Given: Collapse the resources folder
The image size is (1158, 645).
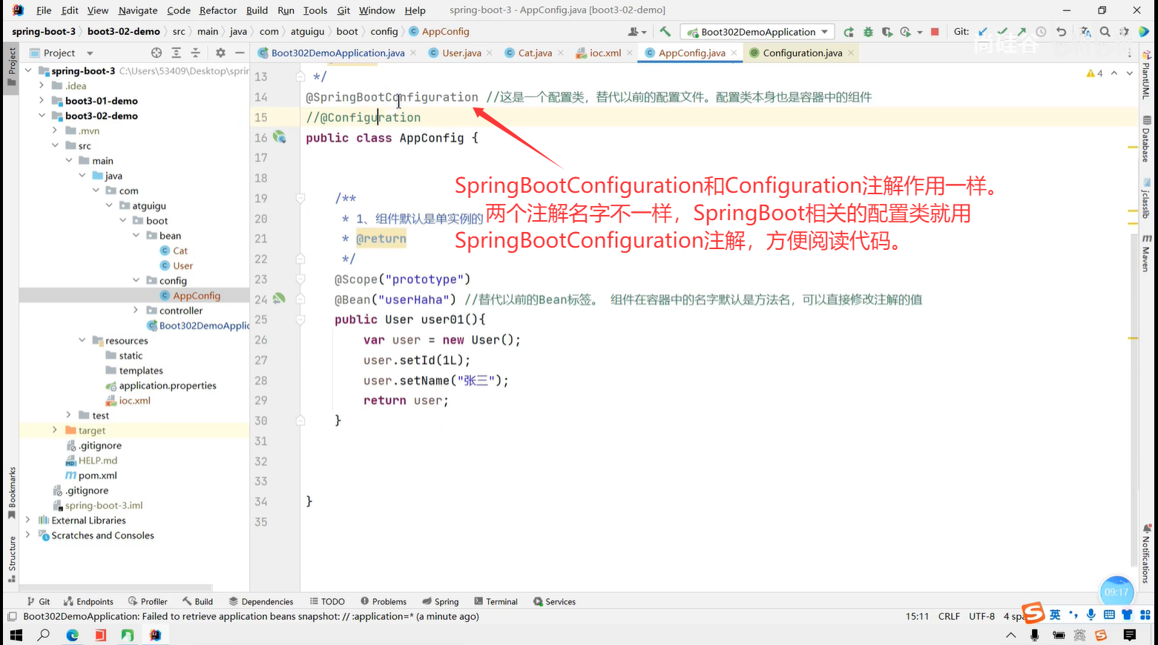Looking at the screenshot, I should tap(82, 340).
